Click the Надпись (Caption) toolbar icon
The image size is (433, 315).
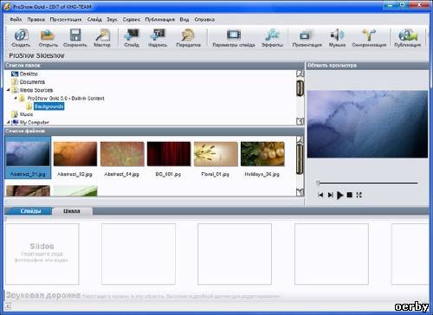158,38
